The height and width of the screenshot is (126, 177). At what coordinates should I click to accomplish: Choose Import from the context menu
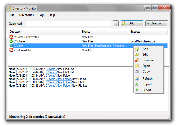click(x=148, y=84)
